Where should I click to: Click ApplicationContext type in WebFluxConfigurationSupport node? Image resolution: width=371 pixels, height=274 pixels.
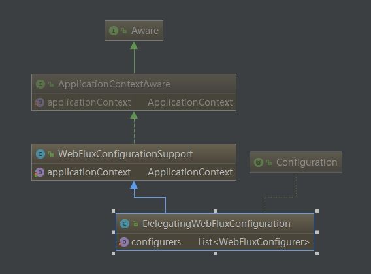(x=190, y=172)
